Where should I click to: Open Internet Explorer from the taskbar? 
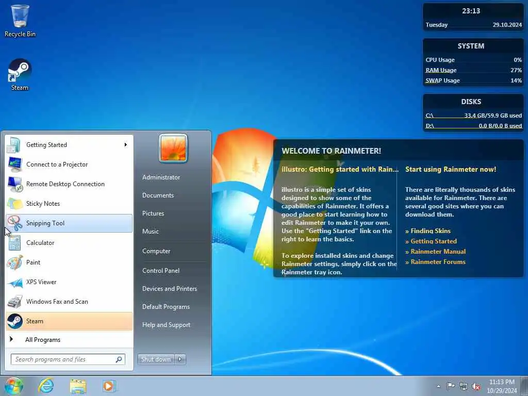[46, 386]
